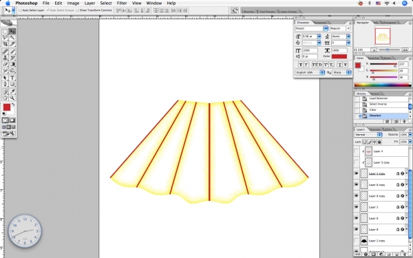413x258 pixels.
Task: Show Layer 4 by clicking its visibility box
Action: [x=357, y=151]
